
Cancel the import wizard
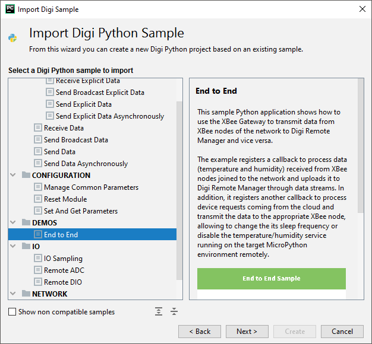[x=342, y=332]
